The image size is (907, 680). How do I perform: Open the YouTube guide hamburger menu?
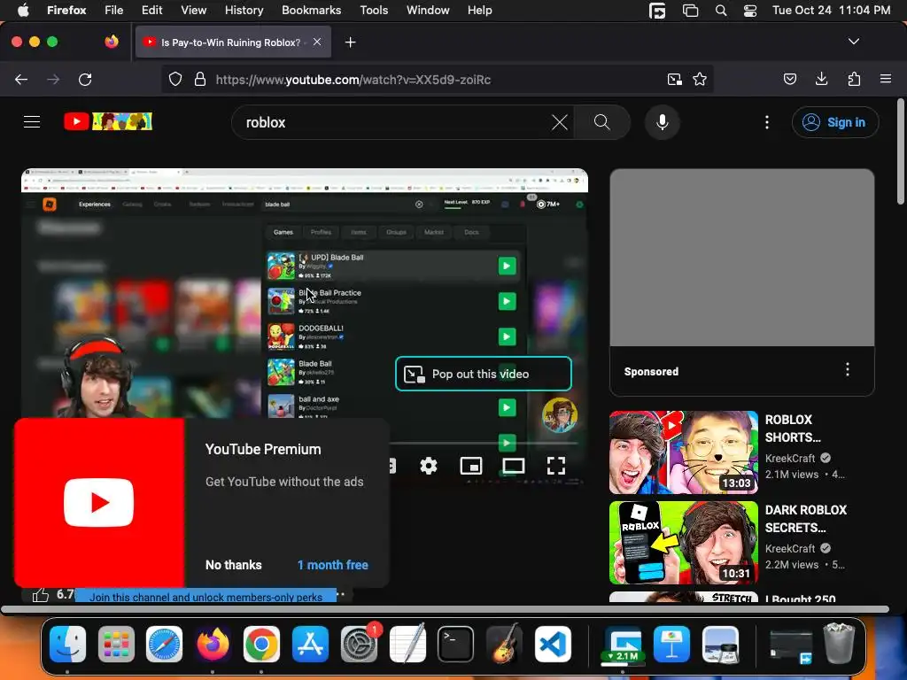pos(32,122)
